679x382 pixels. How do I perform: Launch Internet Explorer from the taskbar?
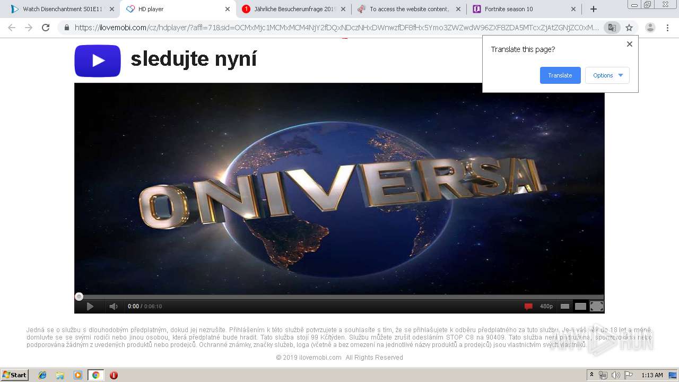click(x=42, y=375)
